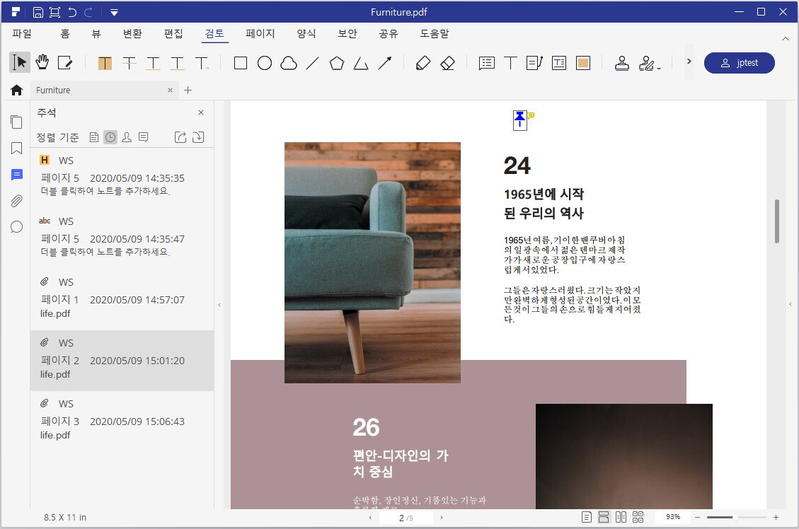Open the search sidebar panel
The height and width of the screenshot is (529, 799).
16,226
